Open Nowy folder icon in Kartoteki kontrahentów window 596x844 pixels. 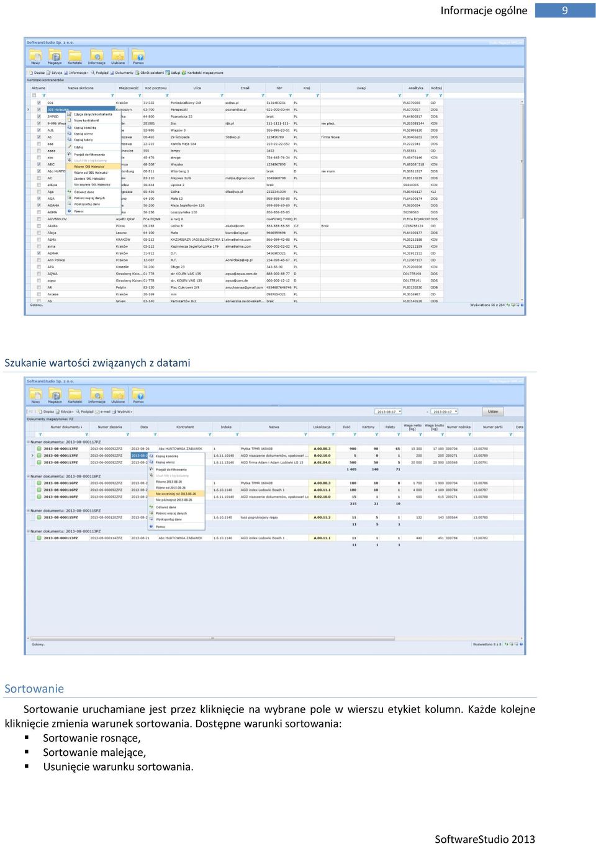(35, 56)
